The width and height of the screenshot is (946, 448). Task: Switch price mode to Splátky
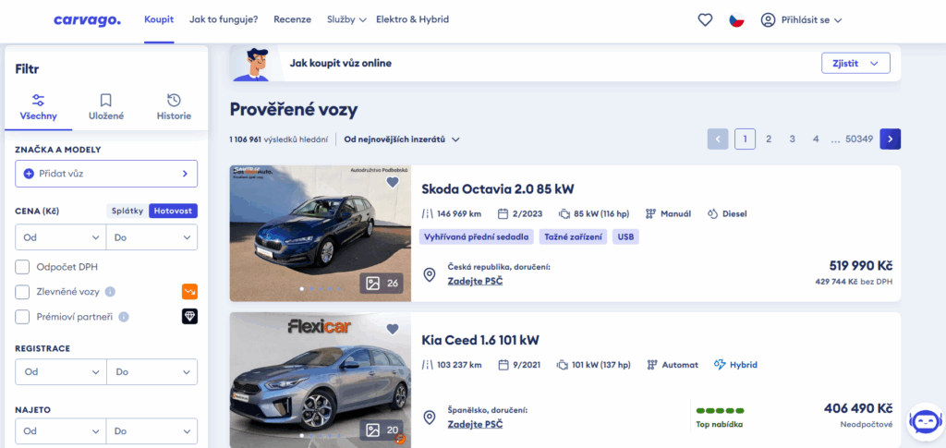point(127,211)
